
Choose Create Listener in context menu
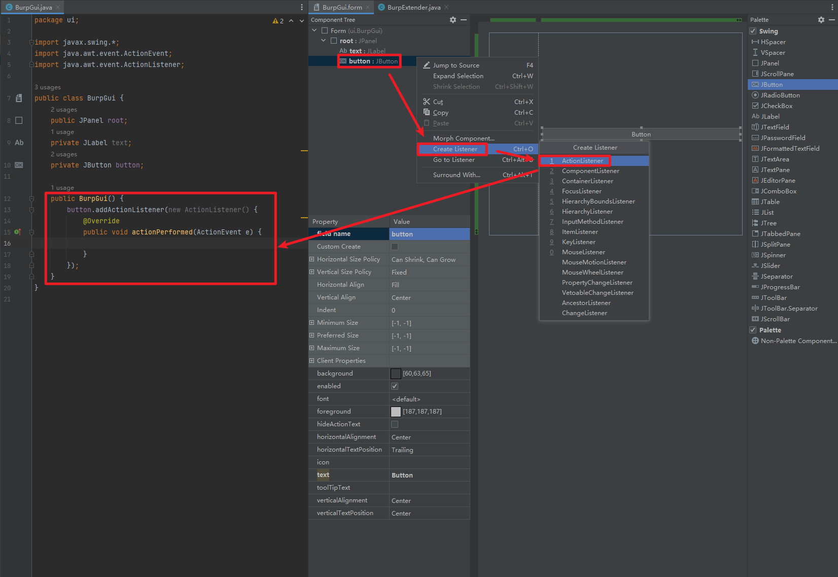click(477, 149)
